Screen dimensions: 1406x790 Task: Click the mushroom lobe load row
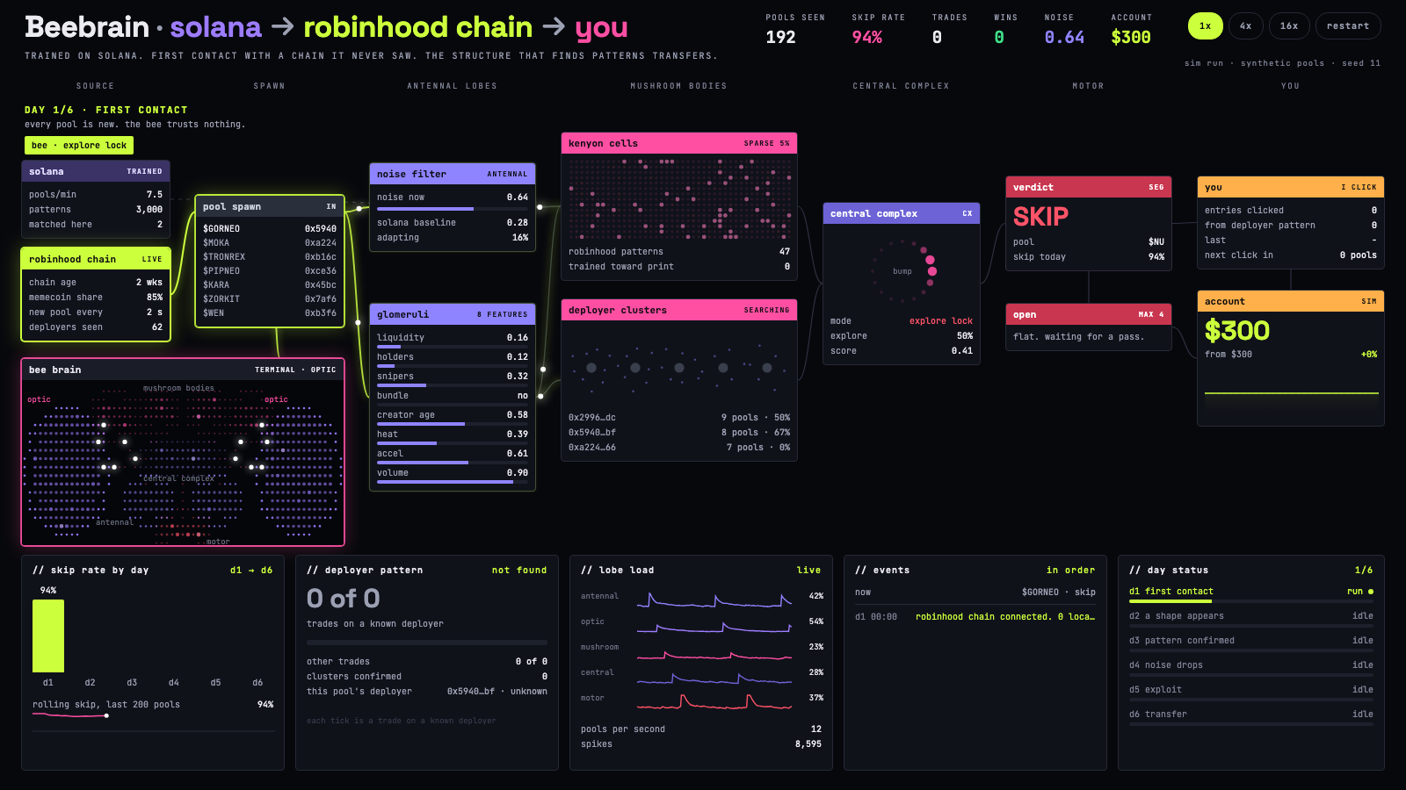click(x=702, y=650)
